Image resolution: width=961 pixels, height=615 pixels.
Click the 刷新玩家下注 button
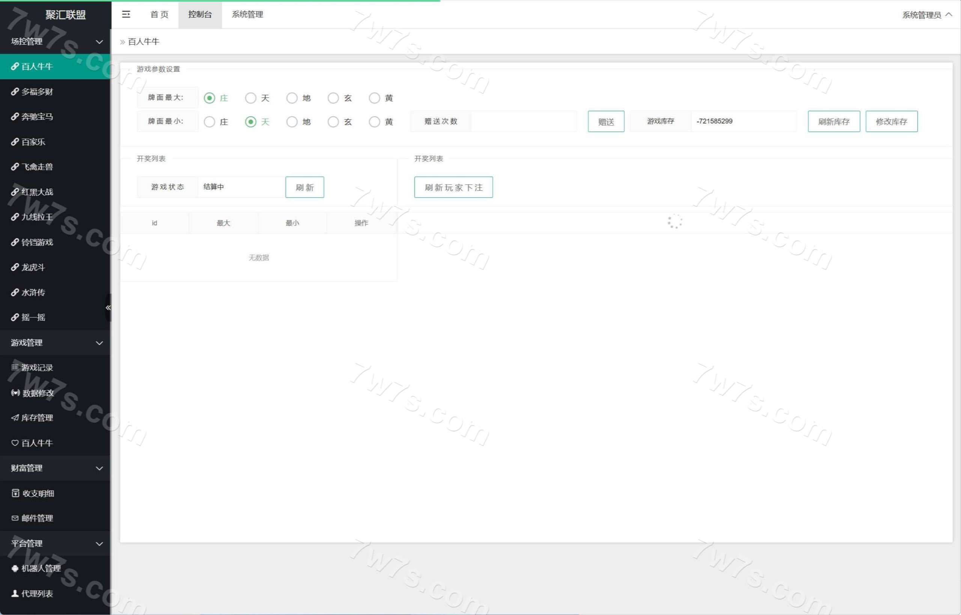coord(453,187)
